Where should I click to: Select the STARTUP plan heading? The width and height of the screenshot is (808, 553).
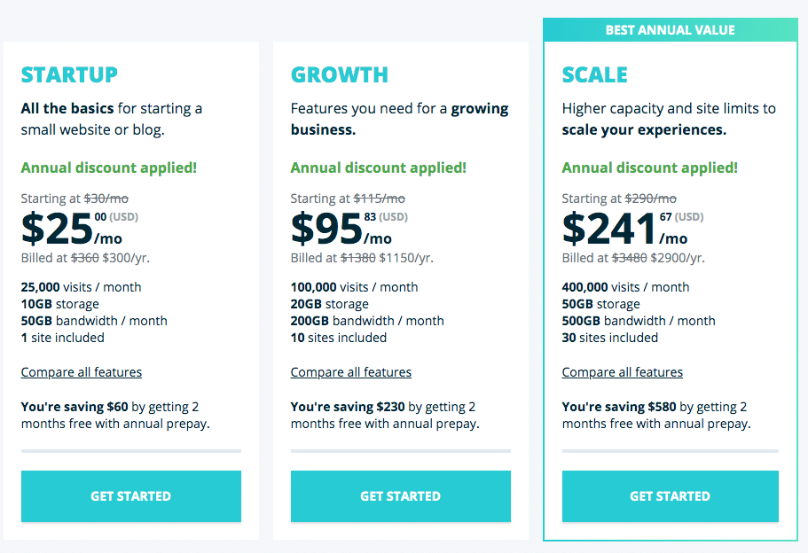coord(69,75)
